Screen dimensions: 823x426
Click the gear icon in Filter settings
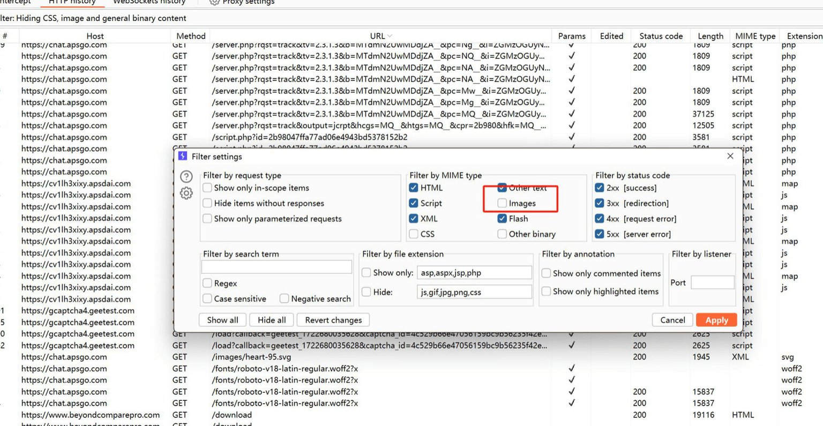(x=186, y=193)
